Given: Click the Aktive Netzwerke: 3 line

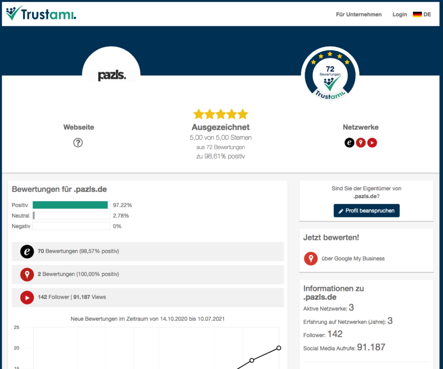Looking at the screenshot, I should (329, 308).
